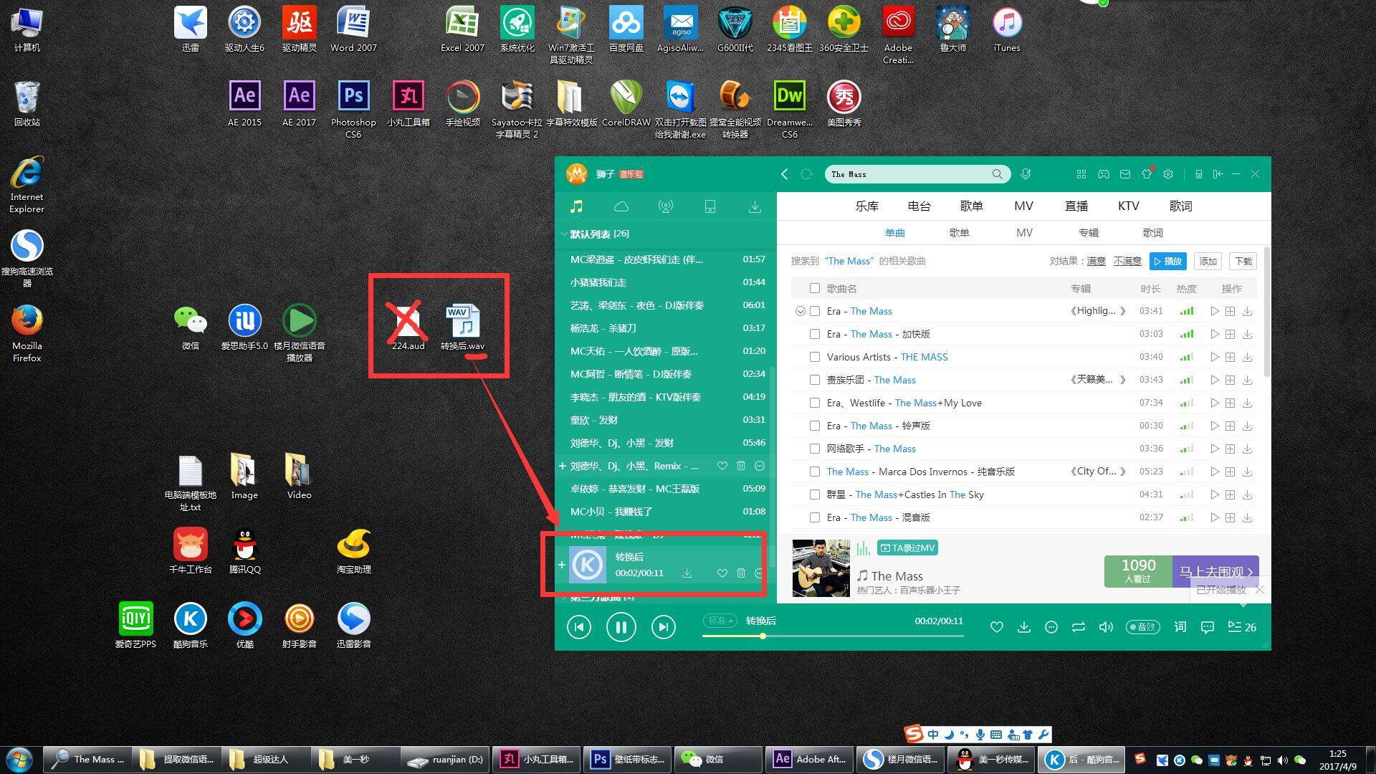Click the 下载 button above results
Viewport: 1376px width, 774px height.
(x=1243, y=262)
